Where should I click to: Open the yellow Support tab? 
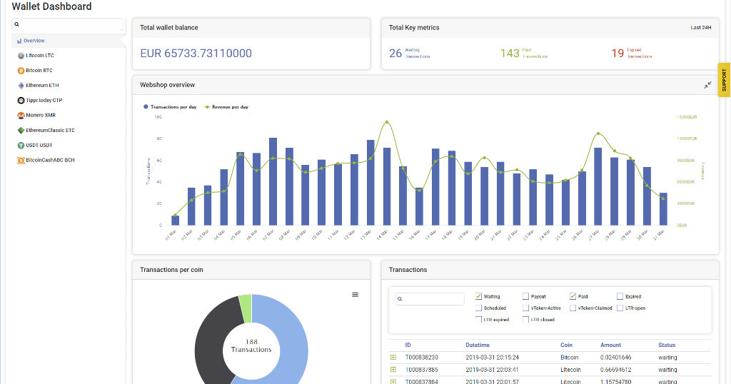(x=724, y=80)
